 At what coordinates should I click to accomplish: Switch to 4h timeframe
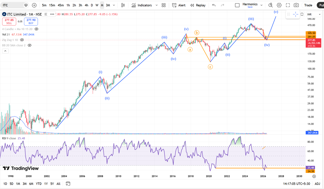click(x=86, y=5)
